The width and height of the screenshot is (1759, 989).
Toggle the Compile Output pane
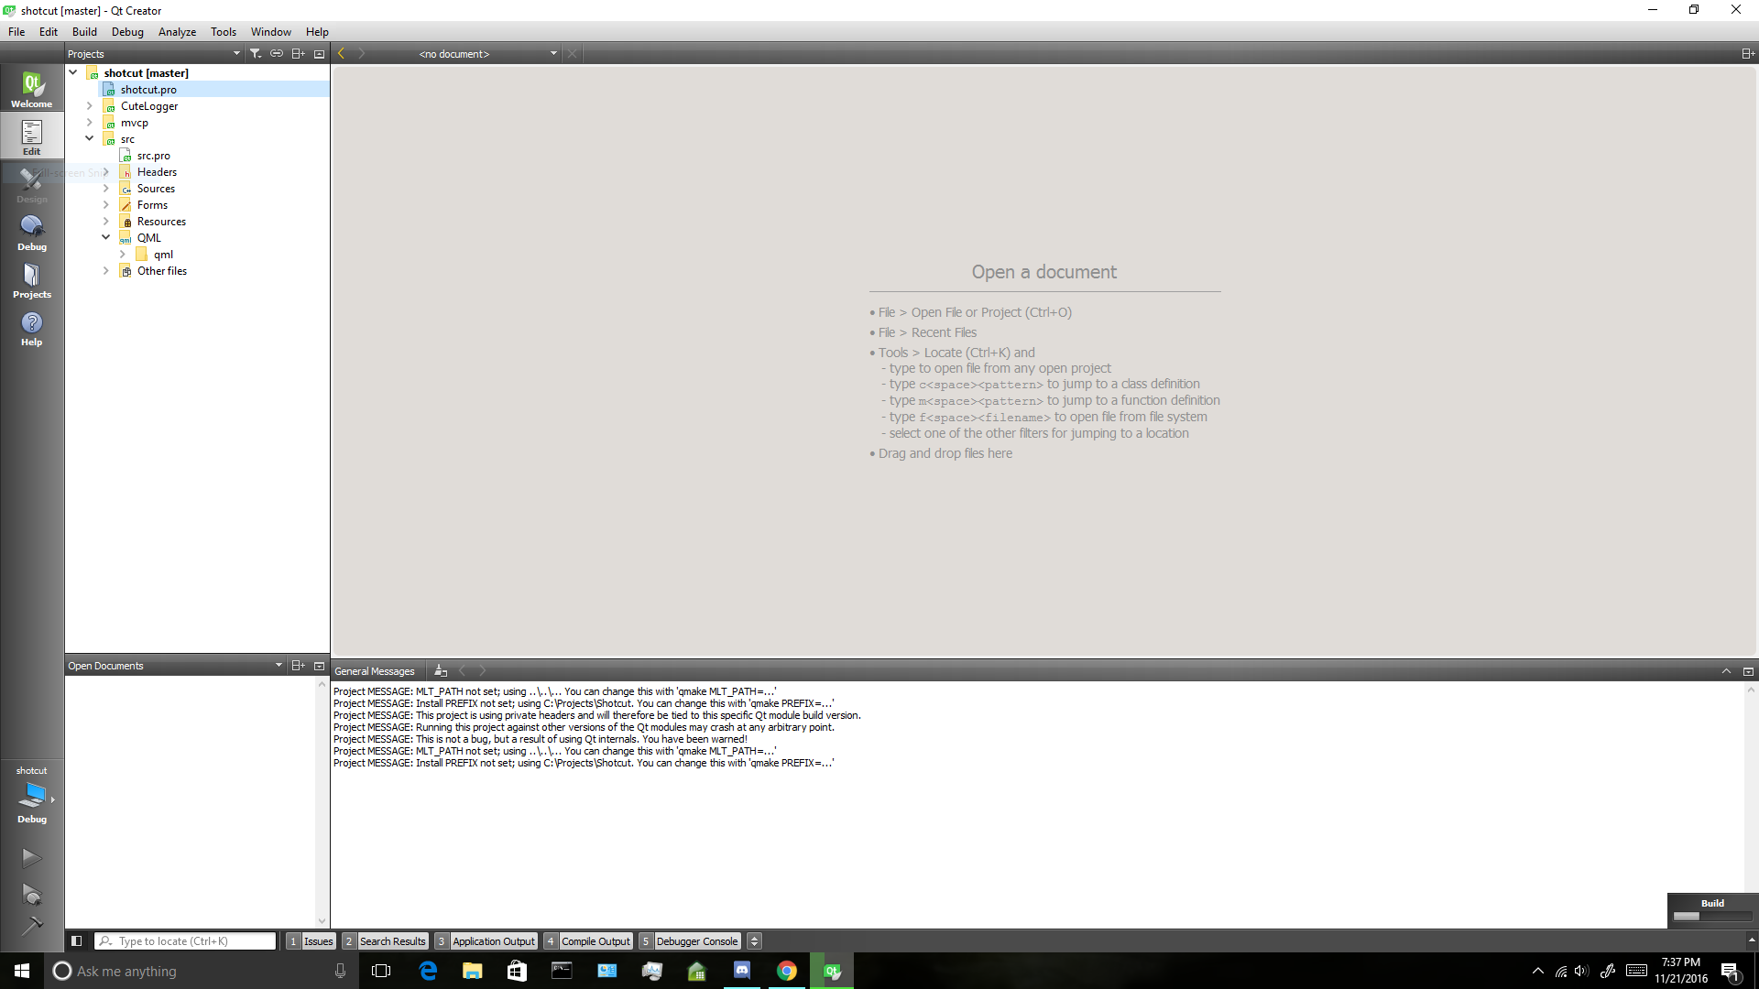588,941
